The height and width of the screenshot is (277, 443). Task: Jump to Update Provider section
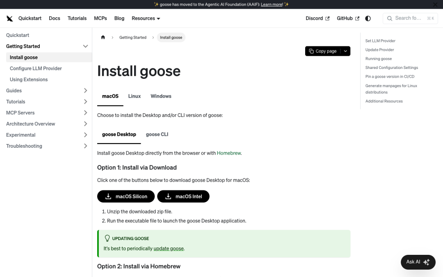tap(380, 50)
